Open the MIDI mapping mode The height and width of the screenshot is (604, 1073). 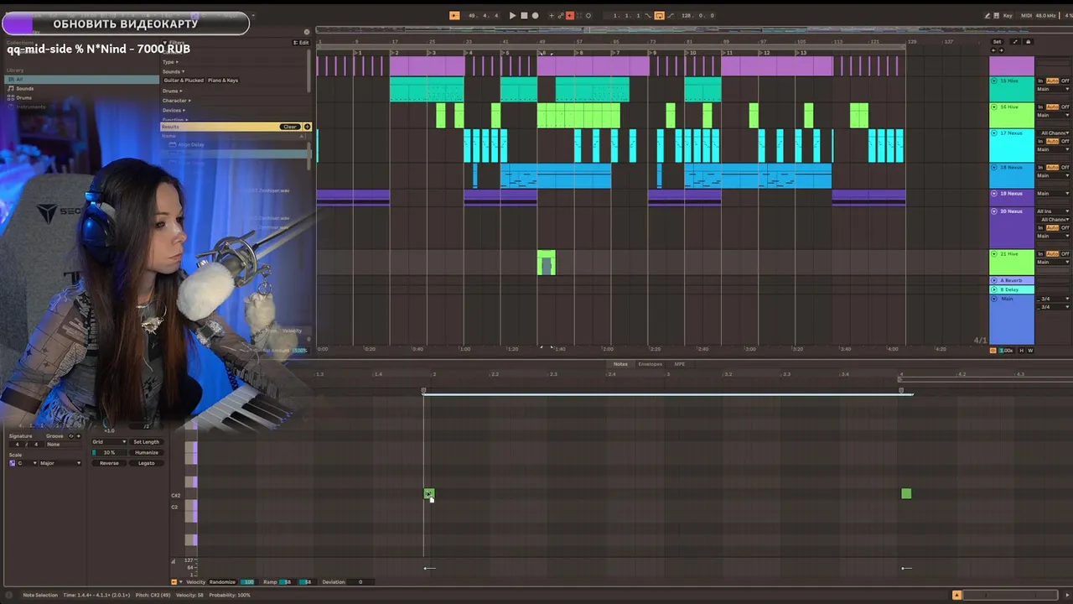pyautogui.click(x=1027, y=15)
